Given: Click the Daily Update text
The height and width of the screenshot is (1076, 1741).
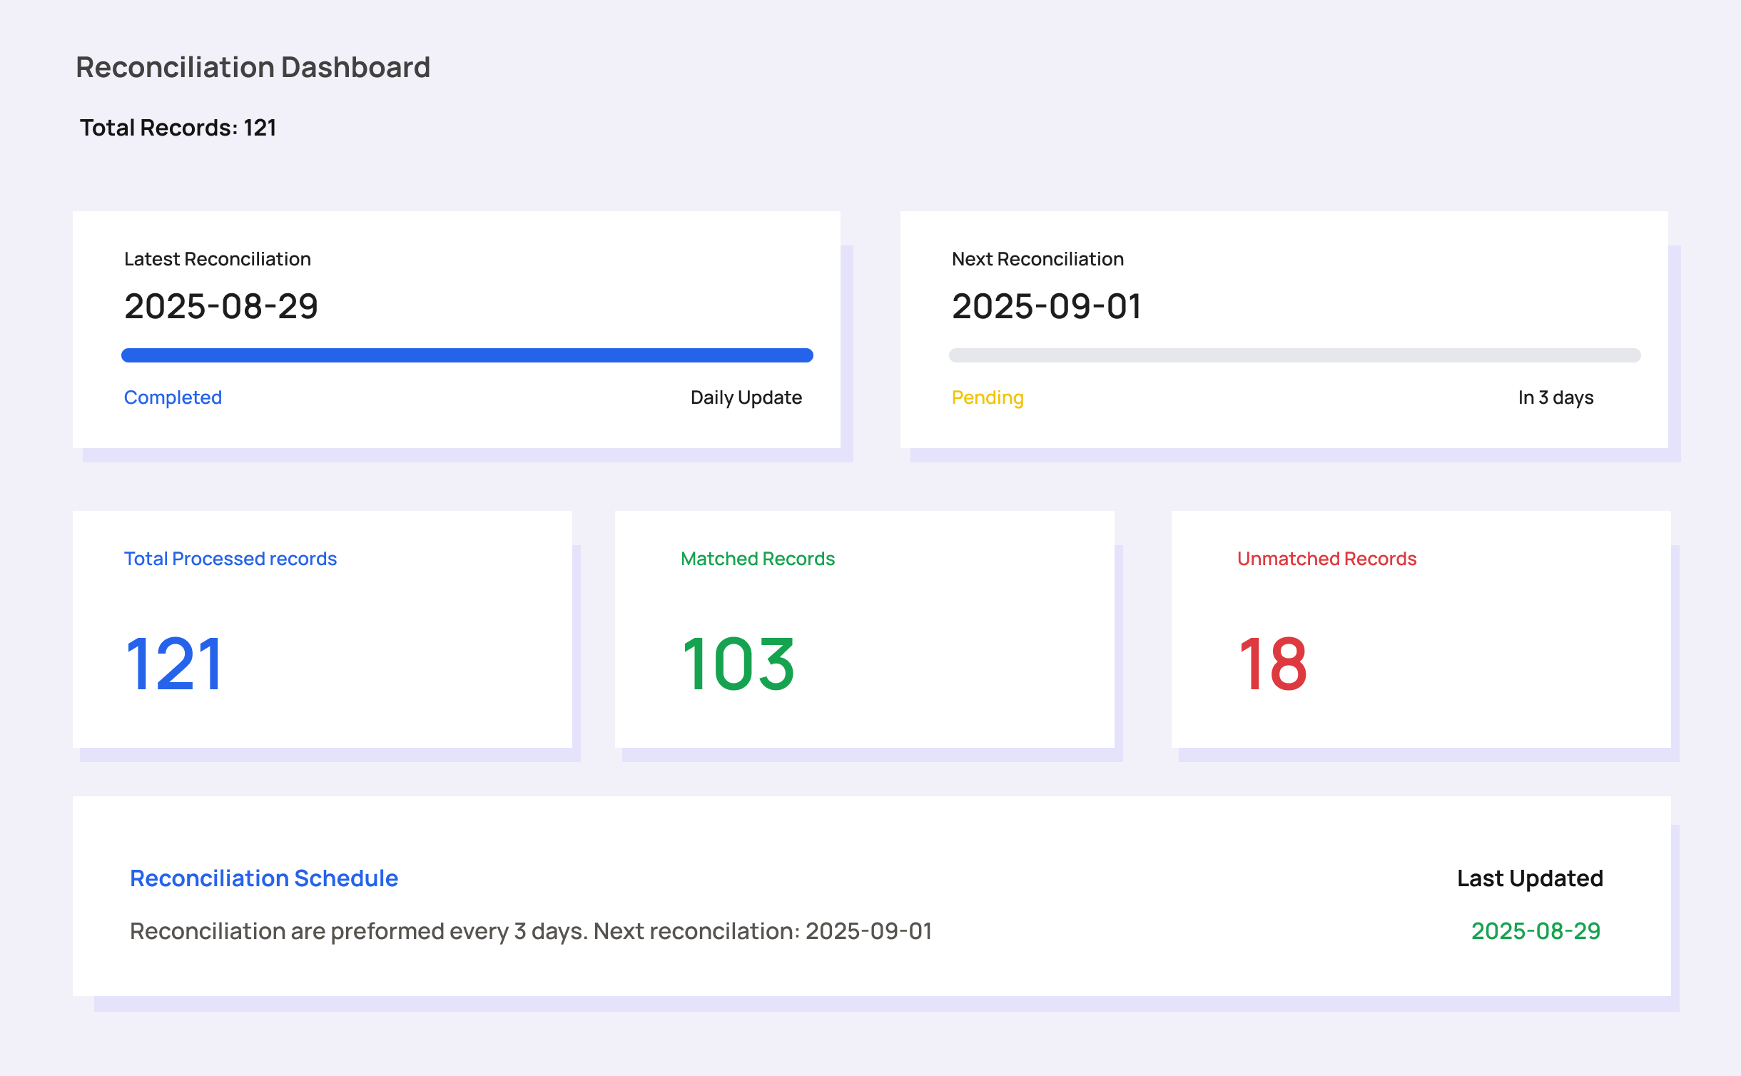Looking at the screenshot, I should coord(746,397).
